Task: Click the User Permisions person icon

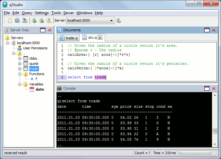Action: click(20, 48)
